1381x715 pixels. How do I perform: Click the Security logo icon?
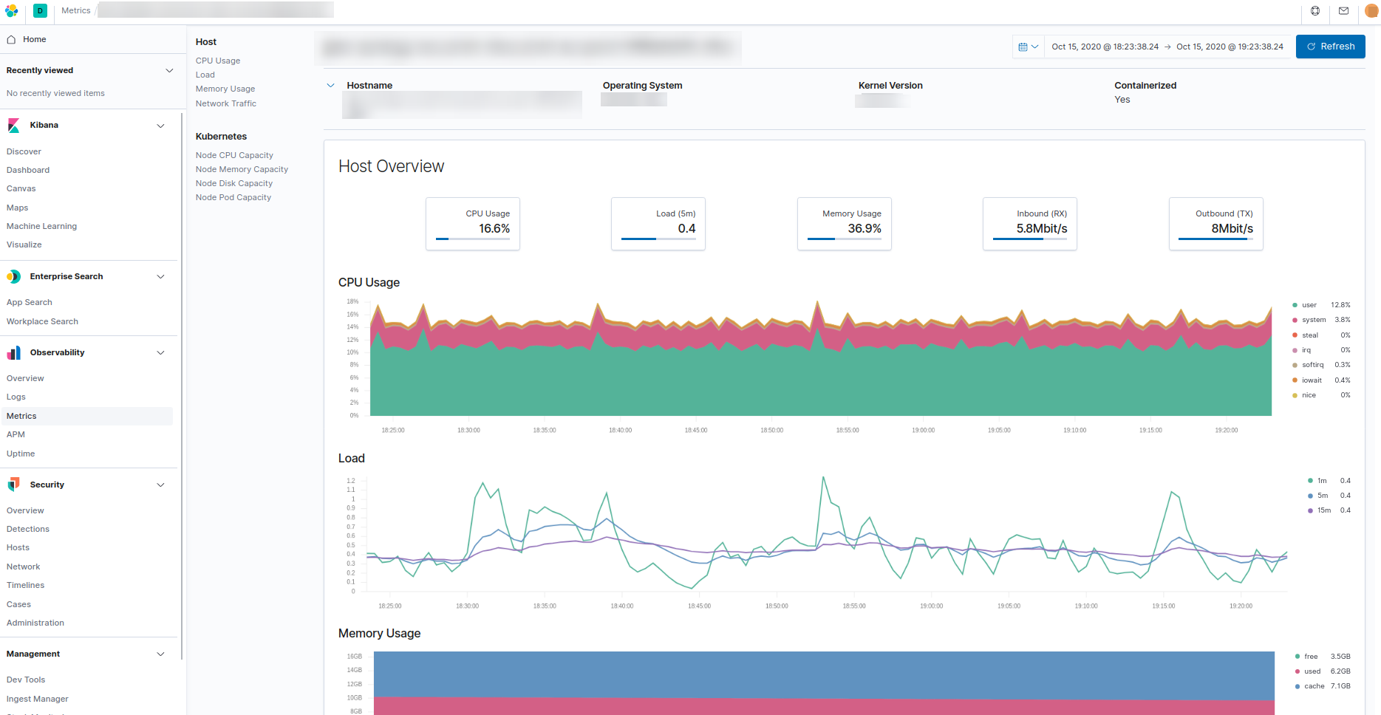[14, 485]
